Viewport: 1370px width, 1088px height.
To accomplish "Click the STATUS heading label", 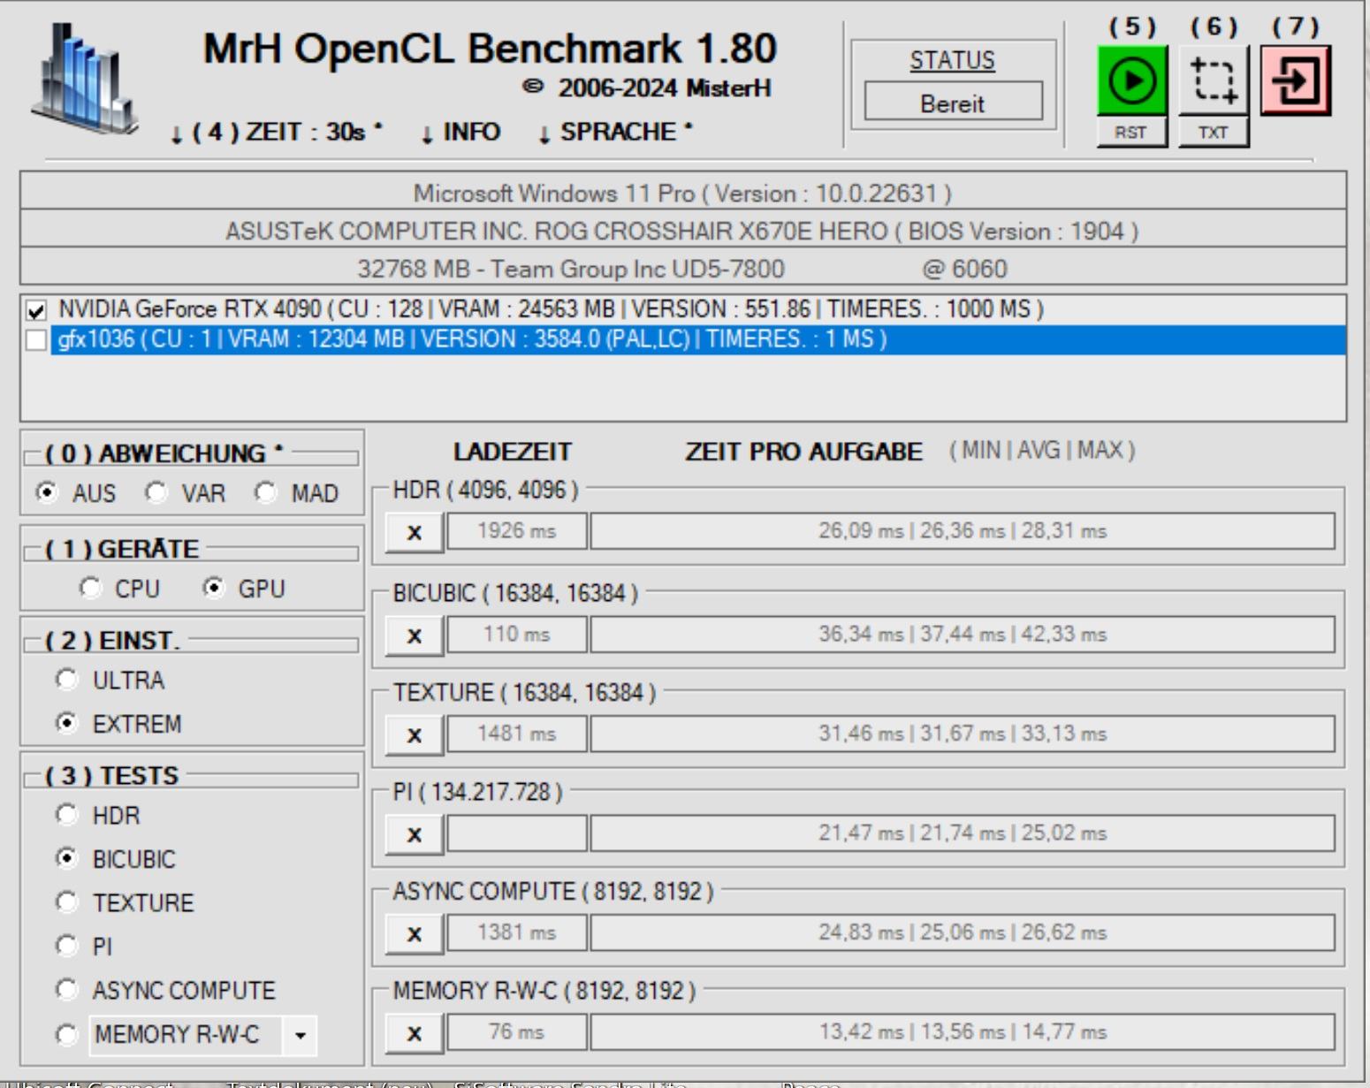I will pyautogui.click(x=953, y=60).
